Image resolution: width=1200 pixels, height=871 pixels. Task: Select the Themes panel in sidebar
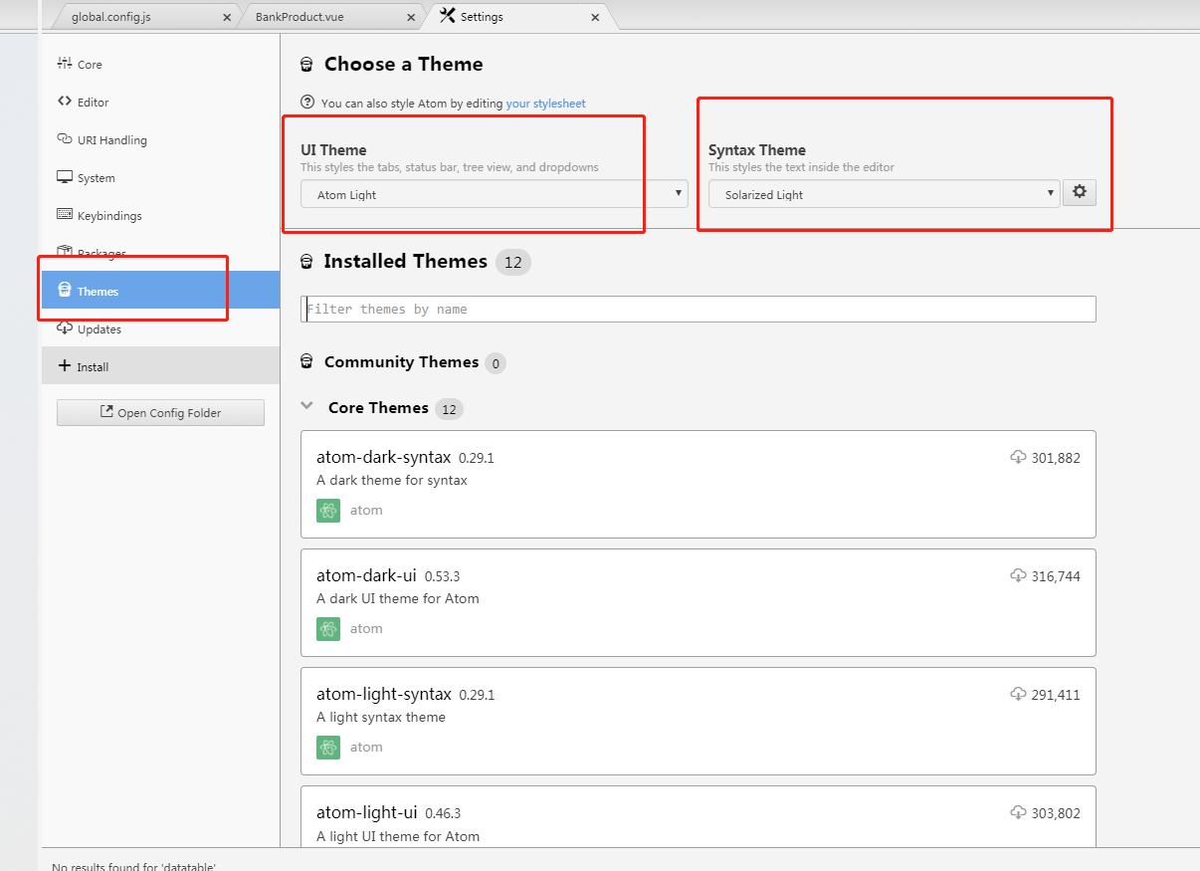(160, 291)
